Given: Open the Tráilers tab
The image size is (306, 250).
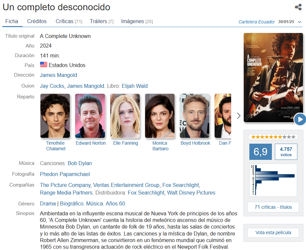Looking at the screenshot, I should pyautogui.click(x=101, y=21).
